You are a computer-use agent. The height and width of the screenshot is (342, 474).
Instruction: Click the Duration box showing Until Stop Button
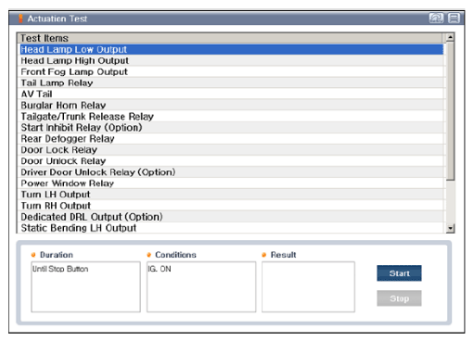85,286
